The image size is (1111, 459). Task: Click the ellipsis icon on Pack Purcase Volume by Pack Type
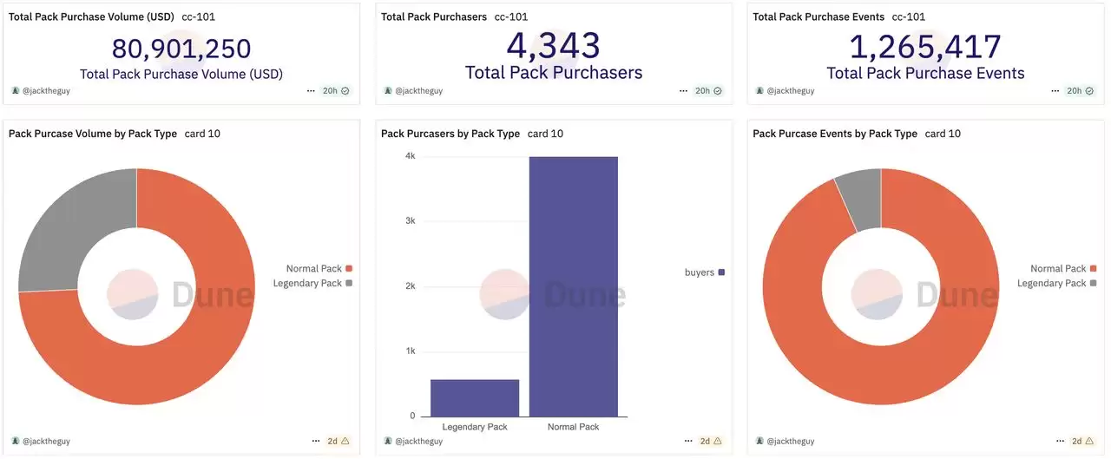(316, 441)
